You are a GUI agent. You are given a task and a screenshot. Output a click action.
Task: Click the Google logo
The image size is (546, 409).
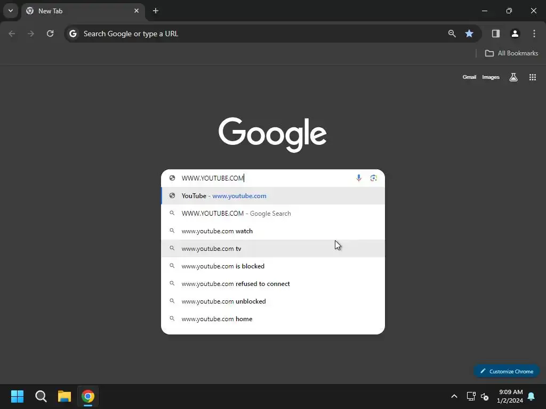click(x=272, y=135)
